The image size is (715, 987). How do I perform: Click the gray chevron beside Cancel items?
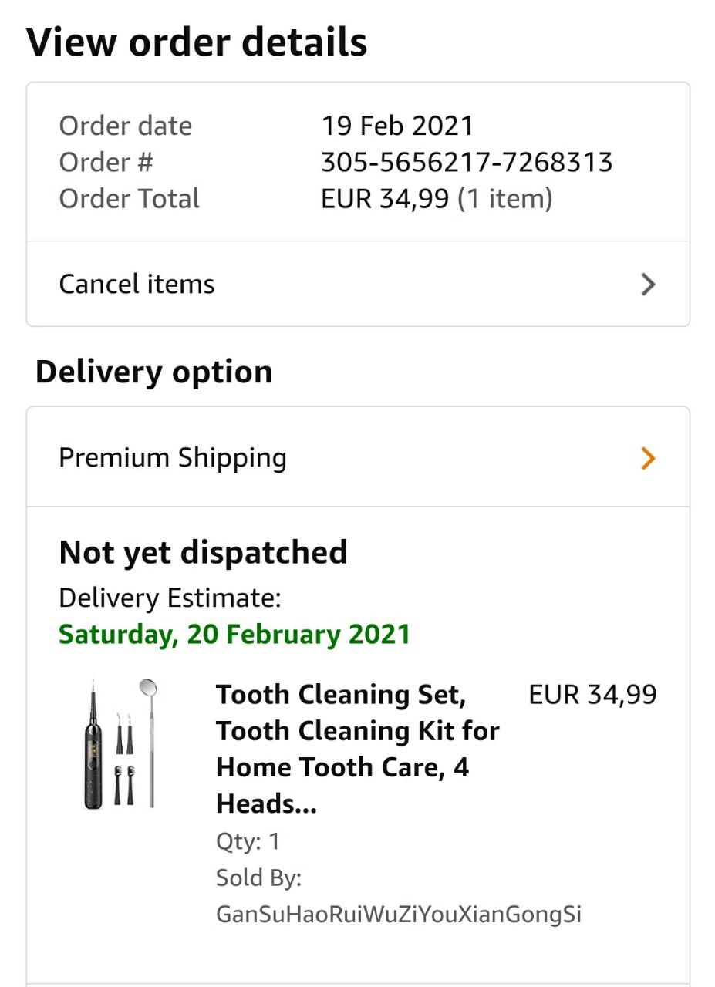pos(648,285)
